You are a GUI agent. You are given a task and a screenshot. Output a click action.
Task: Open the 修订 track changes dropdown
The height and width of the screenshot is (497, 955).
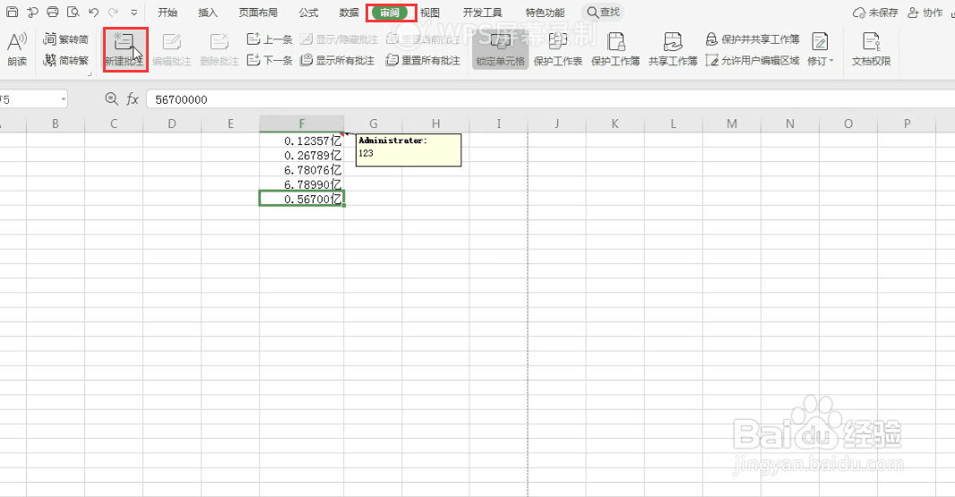(821, 48)
